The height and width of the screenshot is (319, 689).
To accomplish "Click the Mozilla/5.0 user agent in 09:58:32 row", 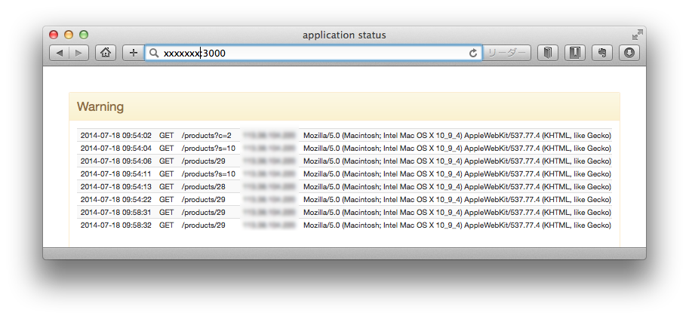I will pos(457,225).
